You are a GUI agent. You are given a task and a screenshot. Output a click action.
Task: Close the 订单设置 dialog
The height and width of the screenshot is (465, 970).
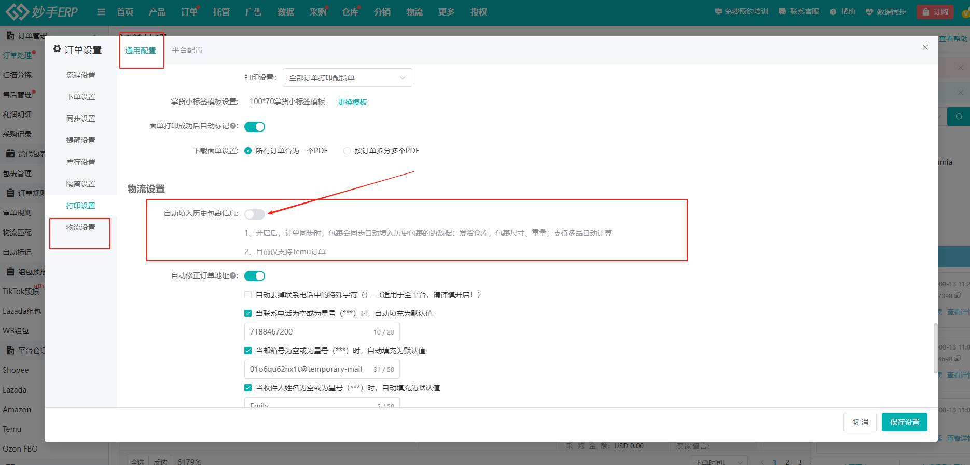click(x=925, y=47)
